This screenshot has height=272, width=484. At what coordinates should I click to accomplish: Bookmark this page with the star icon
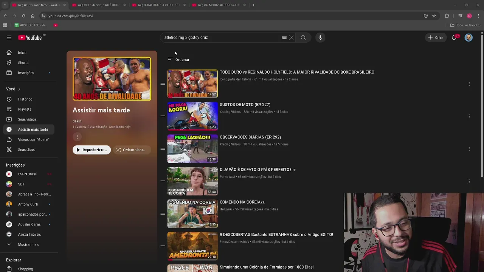click(434, 16)
